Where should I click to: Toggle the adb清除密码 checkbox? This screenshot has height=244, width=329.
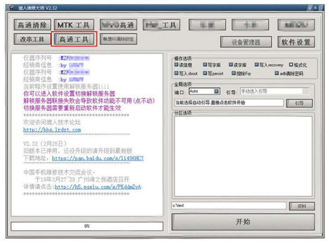point(277,73)
